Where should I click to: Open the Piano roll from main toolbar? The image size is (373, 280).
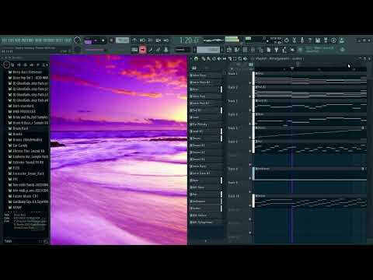tap(237, 50)
